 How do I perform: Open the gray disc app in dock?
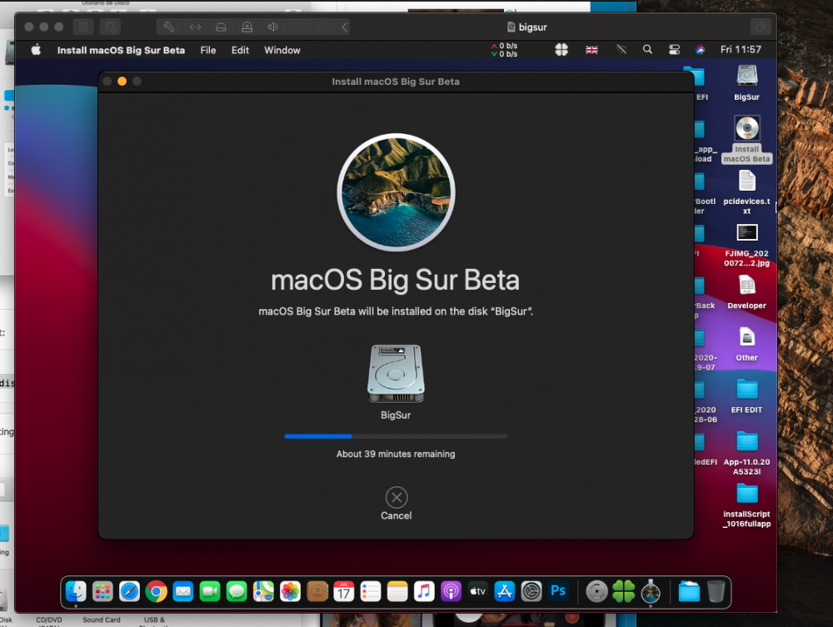(596, 591)
